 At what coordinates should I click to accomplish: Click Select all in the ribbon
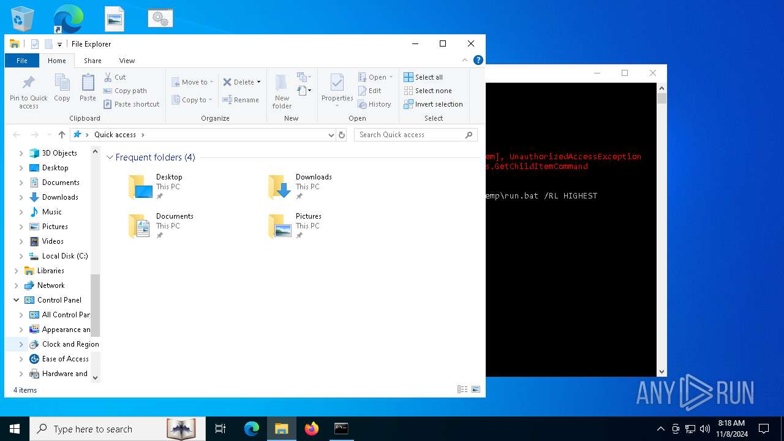tap(423, 77)
